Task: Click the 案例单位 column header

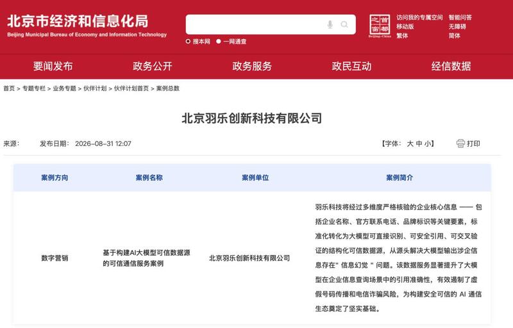Action: pos(255,177)
